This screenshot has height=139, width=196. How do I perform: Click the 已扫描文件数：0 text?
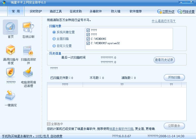(62, 78)
